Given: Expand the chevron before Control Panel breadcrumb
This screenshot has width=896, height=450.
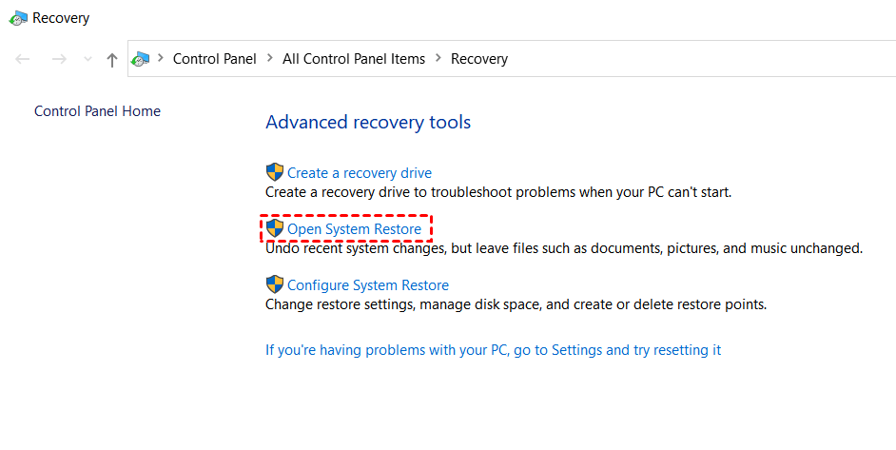Looking at the screenshot, I should (x=160, y=59).
